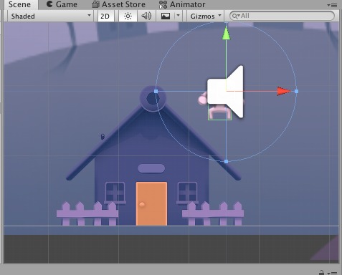Image resolution: width=342 pixels, height=275 pixels.
Task: Select the small object on the roof
Action: [103, 137]
